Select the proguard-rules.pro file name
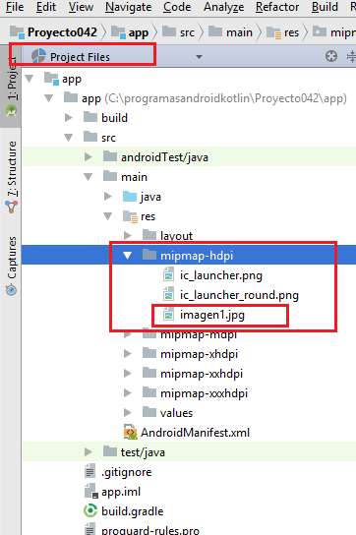This screenshot has height=535, width=356. click(150, 531)
